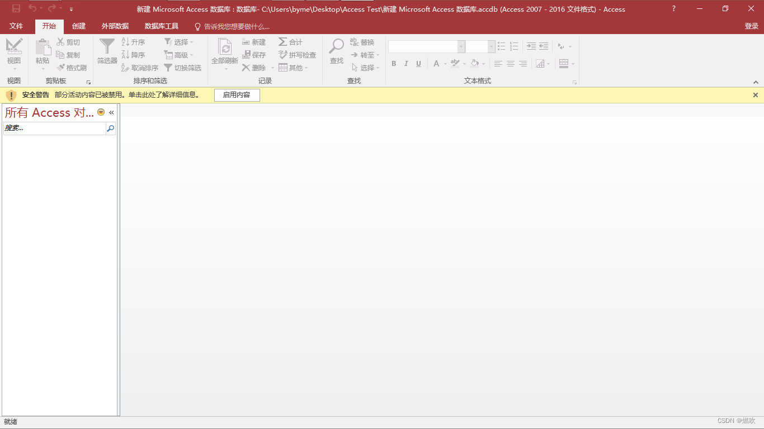Open the 选择 dropdown in 查找 group
764x429 pixels.
[365, 68]
